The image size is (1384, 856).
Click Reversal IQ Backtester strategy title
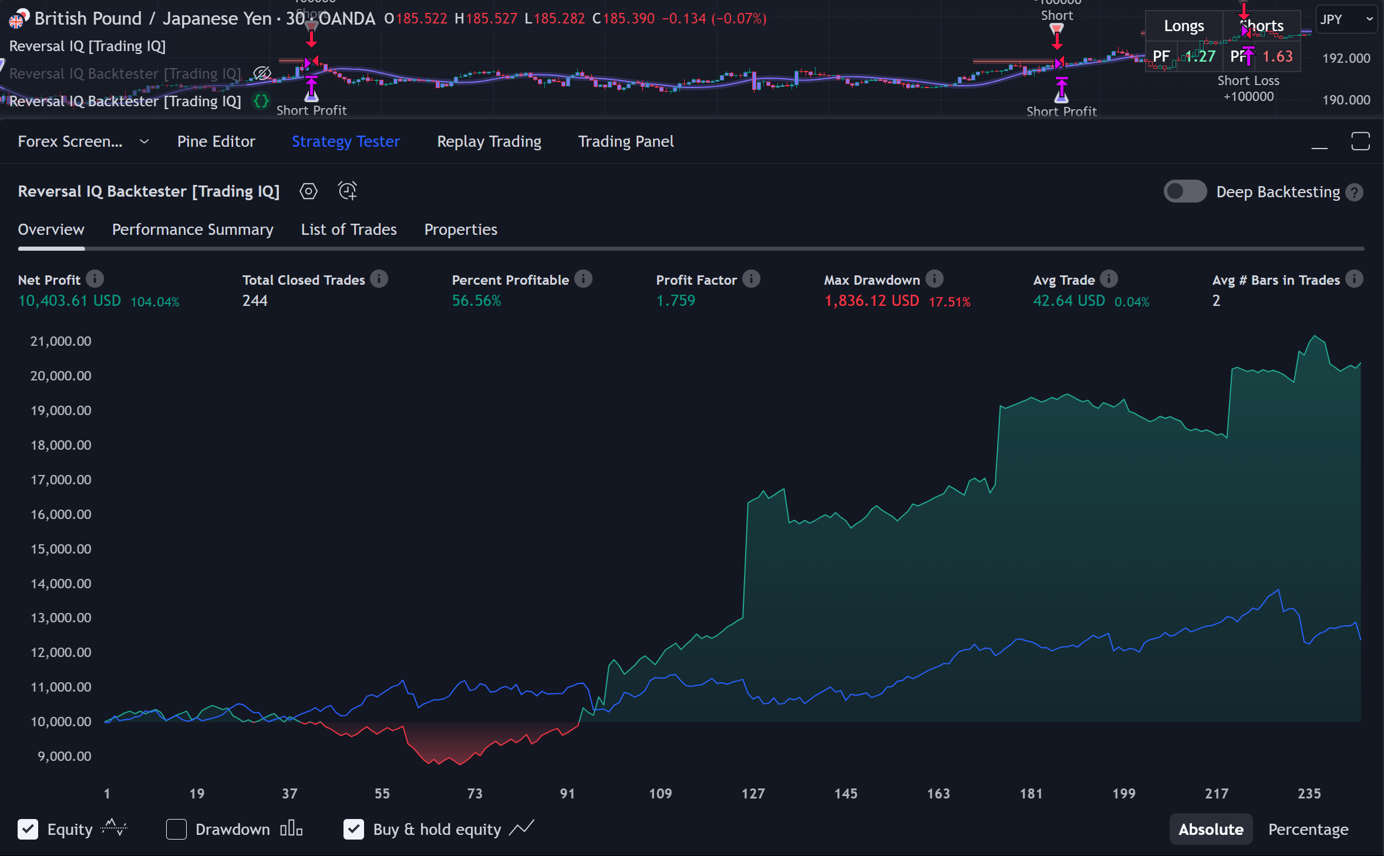point(149,191)
